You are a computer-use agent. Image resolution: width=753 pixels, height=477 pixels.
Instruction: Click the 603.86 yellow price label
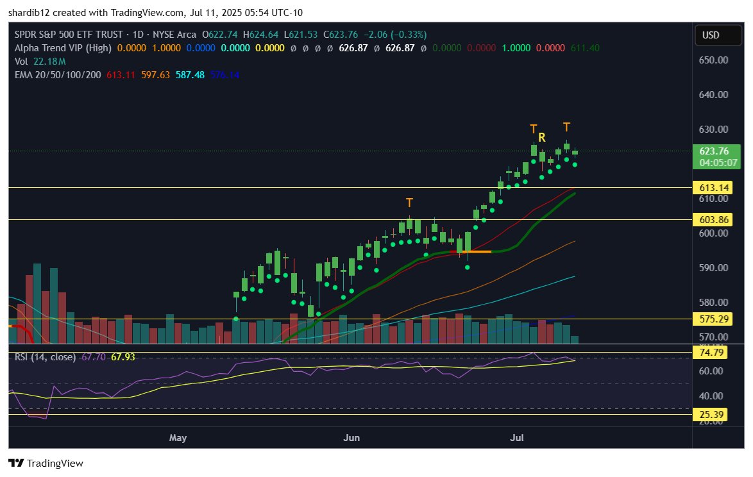[x=714, y=220]
